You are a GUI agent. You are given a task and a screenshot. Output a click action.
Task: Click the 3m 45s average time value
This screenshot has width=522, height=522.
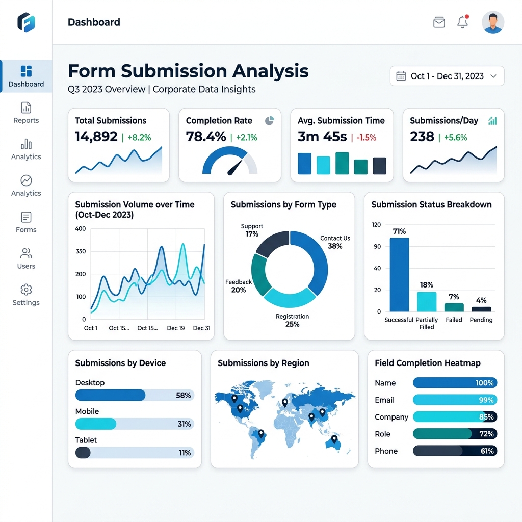pyautogui.click(x=322, y=137)
